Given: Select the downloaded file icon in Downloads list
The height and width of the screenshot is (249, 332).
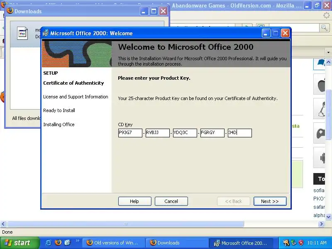Looking at the screenshot, I should pyautogui.click(x=22, y=33).
